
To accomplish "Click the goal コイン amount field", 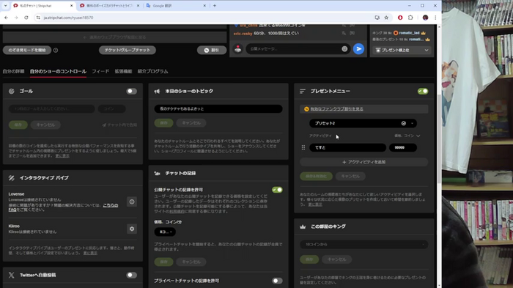I will click(111, 108).
